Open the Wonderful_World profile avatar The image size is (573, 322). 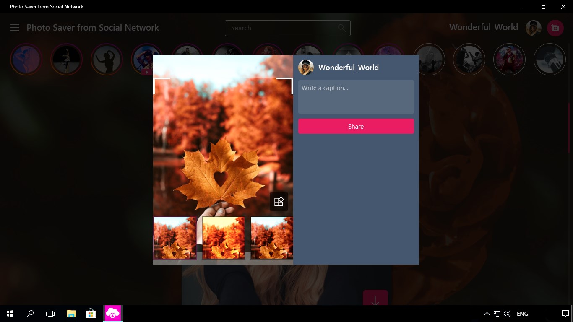pyautogui.click(x=533, y=28)
